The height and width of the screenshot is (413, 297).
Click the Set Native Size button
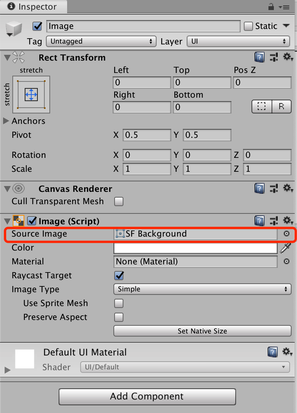202,331
